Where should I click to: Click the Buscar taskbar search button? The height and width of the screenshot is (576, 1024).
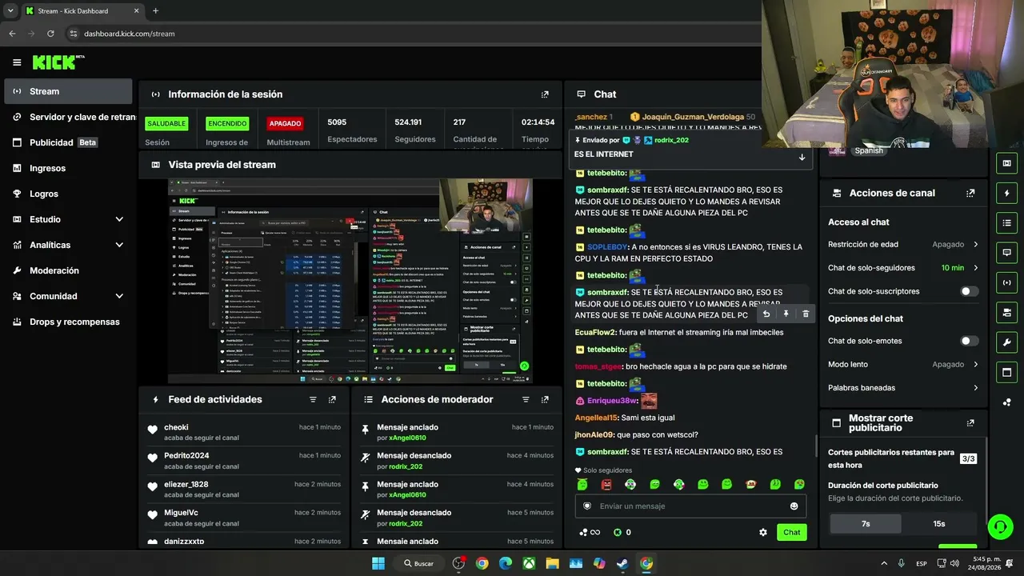click(418, 563)
